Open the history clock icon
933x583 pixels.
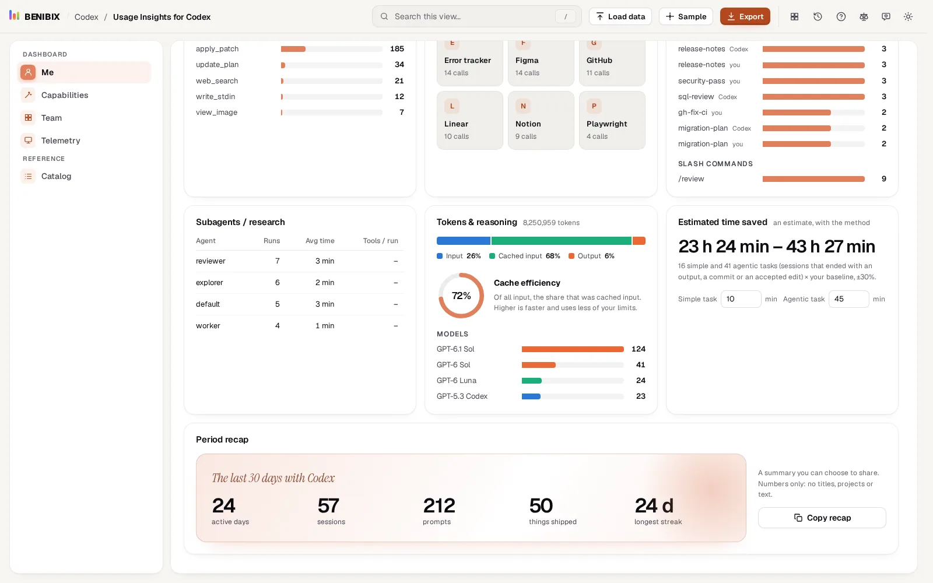click(818, 17)
